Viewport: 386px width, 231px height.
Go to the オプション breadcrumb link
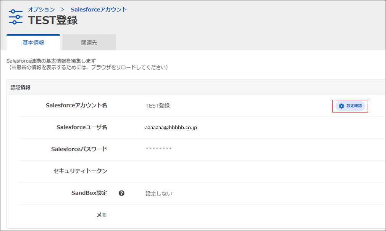(41, 10)
